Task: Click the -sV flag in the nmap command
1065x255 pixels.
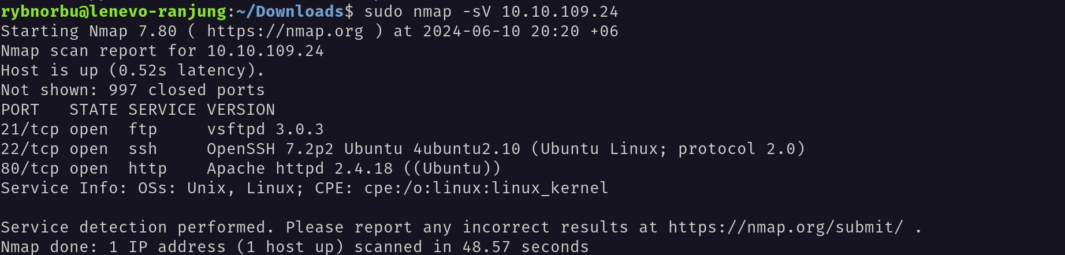Action: (x=477, y=12)
